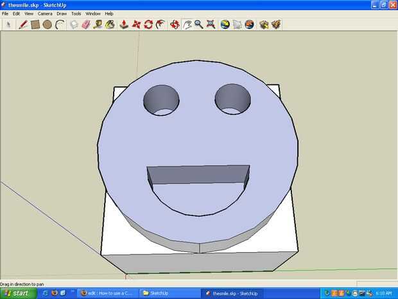Screen dimensions: 398x299
Task: Click the right eye hole of smiley
Action: tap(233, 99)
